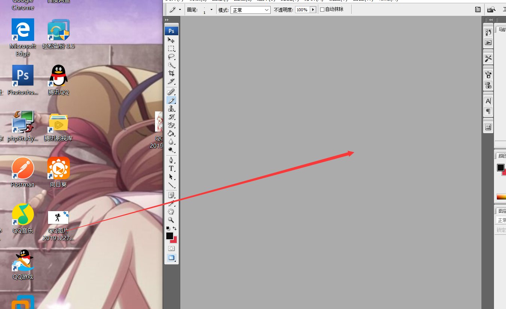Screen dimensions: 506x309
Task: Switch to the 导航 navigator tab
Action: click(x=501, y=30)
